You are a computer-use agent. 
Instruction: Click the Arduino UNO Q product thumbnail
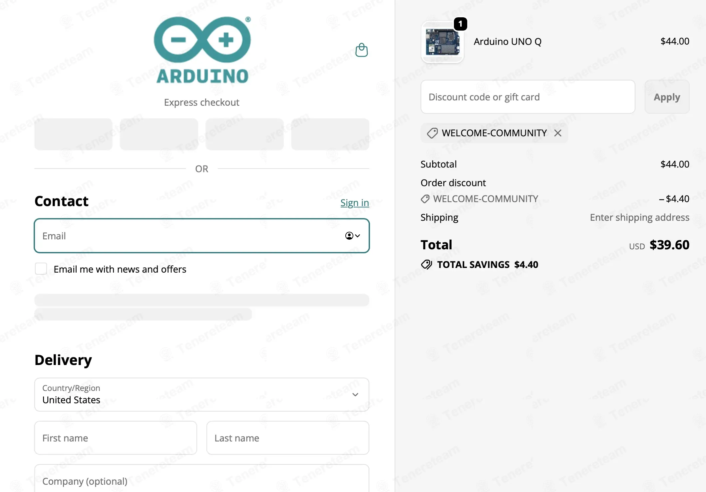442,42
